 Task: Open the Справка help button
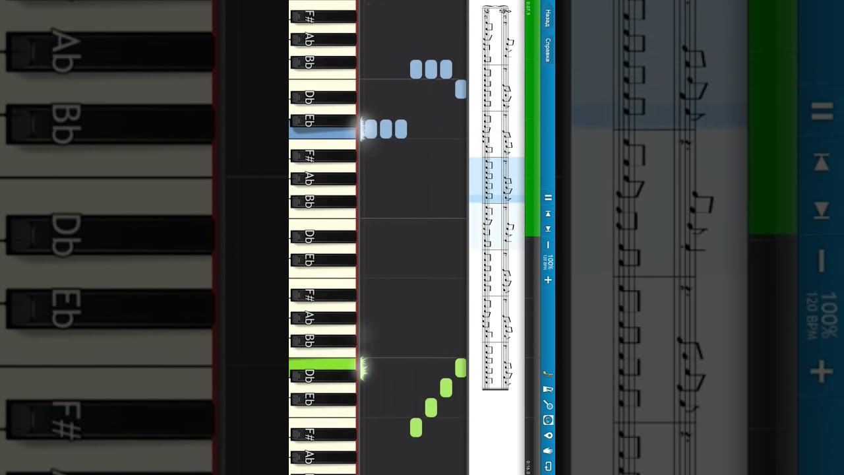pyautogui.click(x=547, y=49)
